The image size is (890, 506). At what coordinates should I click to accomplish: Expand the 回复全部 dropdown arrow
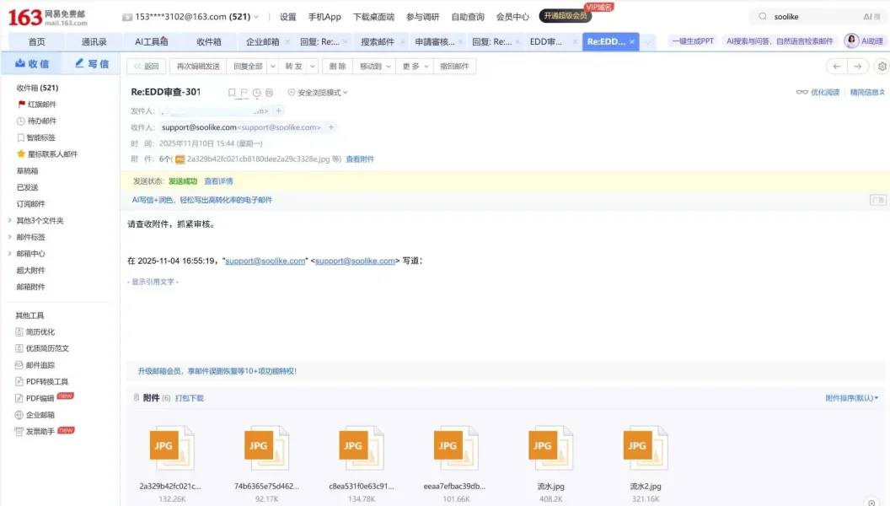(x=272, y=67)
